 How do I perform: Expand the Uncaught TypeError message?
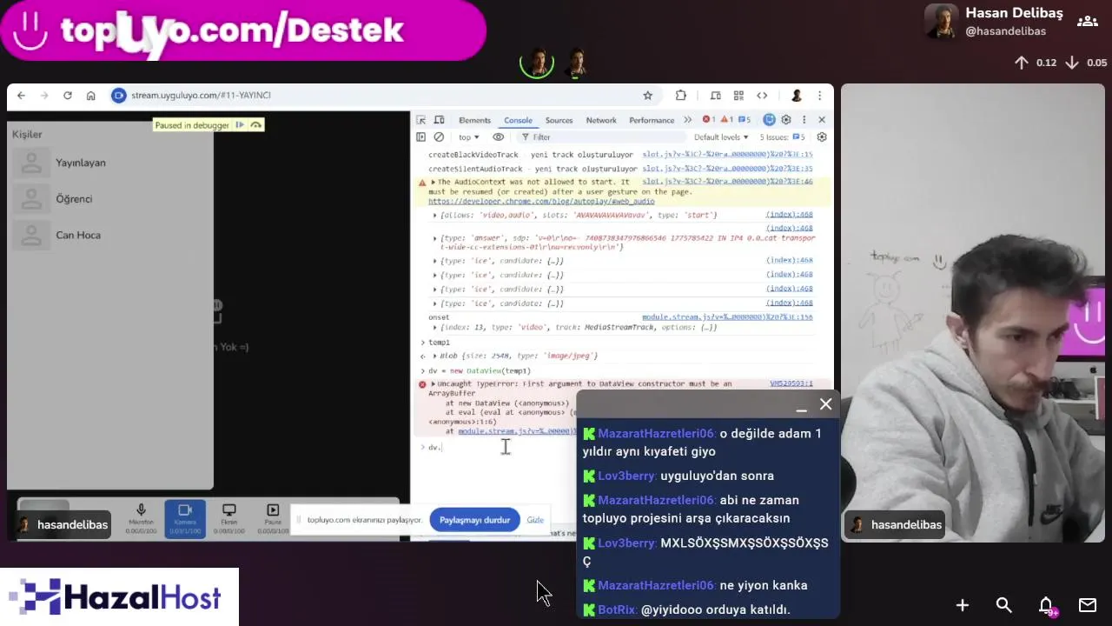click(433, 383)
